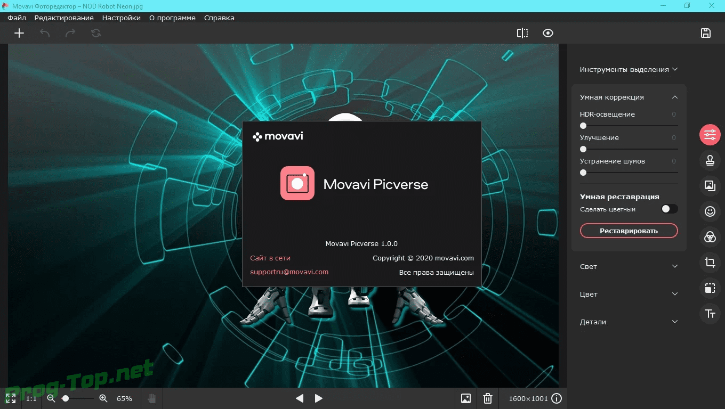This screenshot has height=409, width=725.
Task: Select the Change Background tool
Action: point(710,185)
